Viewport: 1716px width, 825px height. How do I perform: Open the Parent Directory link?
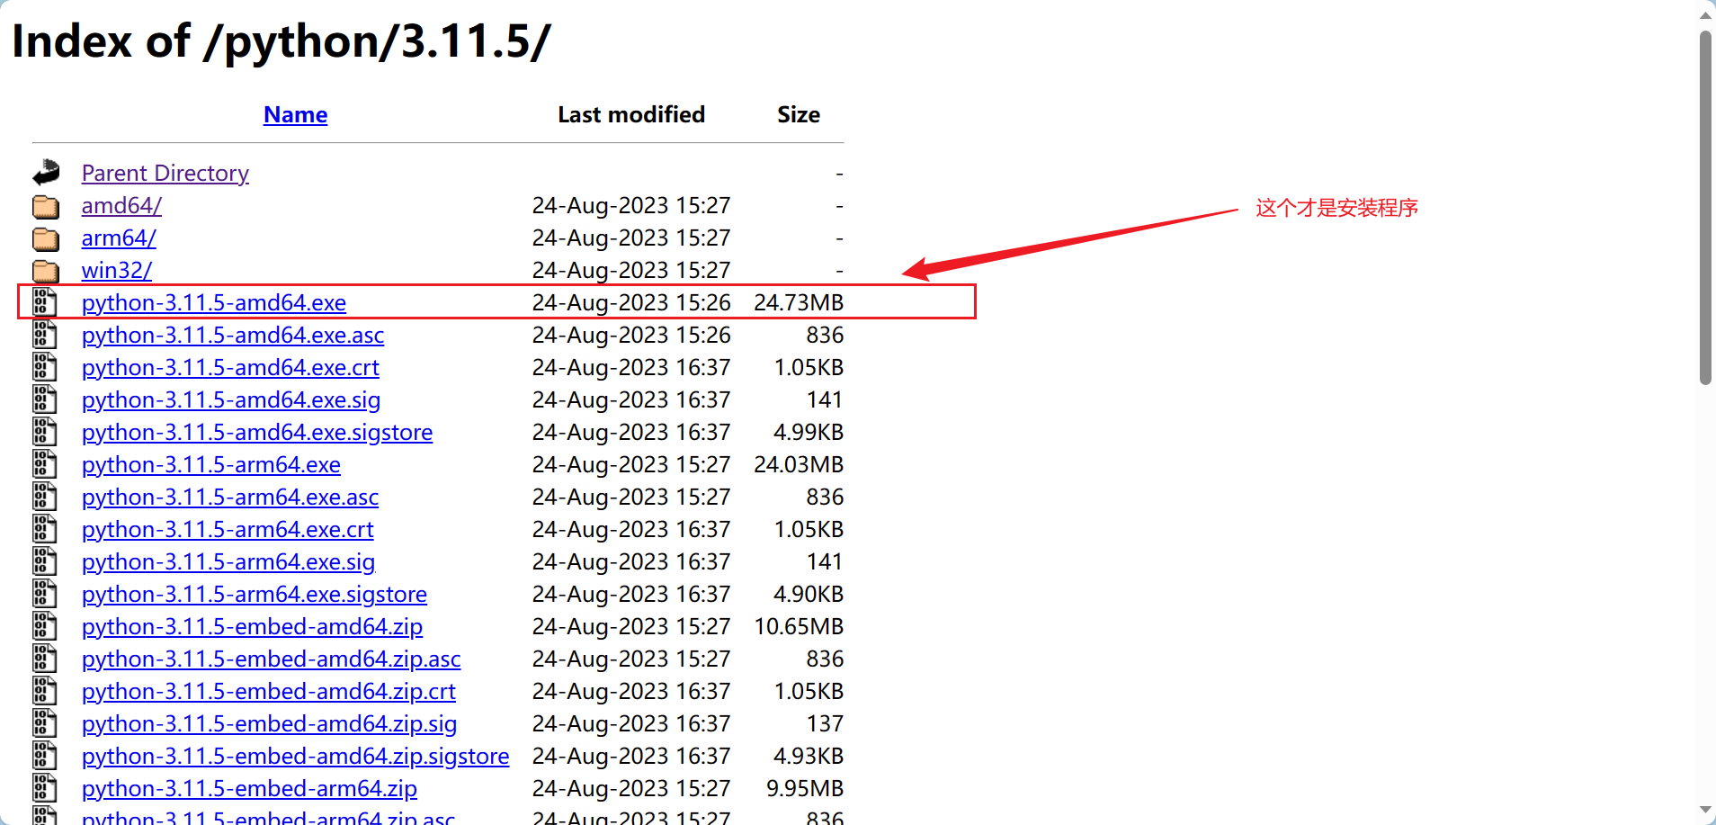click(165, 173)
